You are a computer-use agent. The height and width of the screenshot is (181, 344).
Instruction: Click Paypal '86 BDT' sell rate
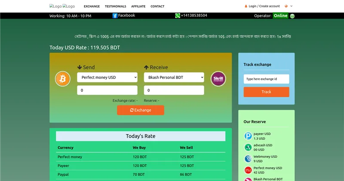pos(186,175)
